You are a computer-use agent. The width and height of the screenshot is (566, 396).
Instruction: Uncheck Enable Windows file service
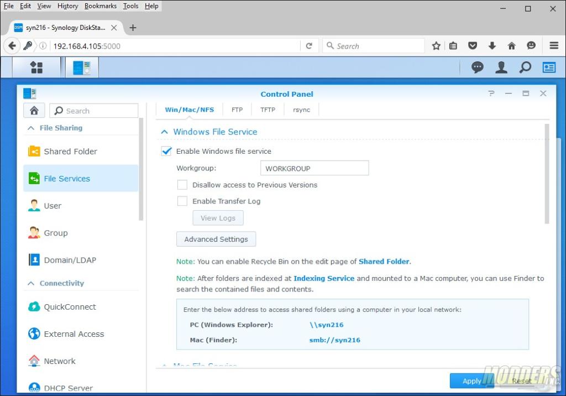click(x=166, y=151)
